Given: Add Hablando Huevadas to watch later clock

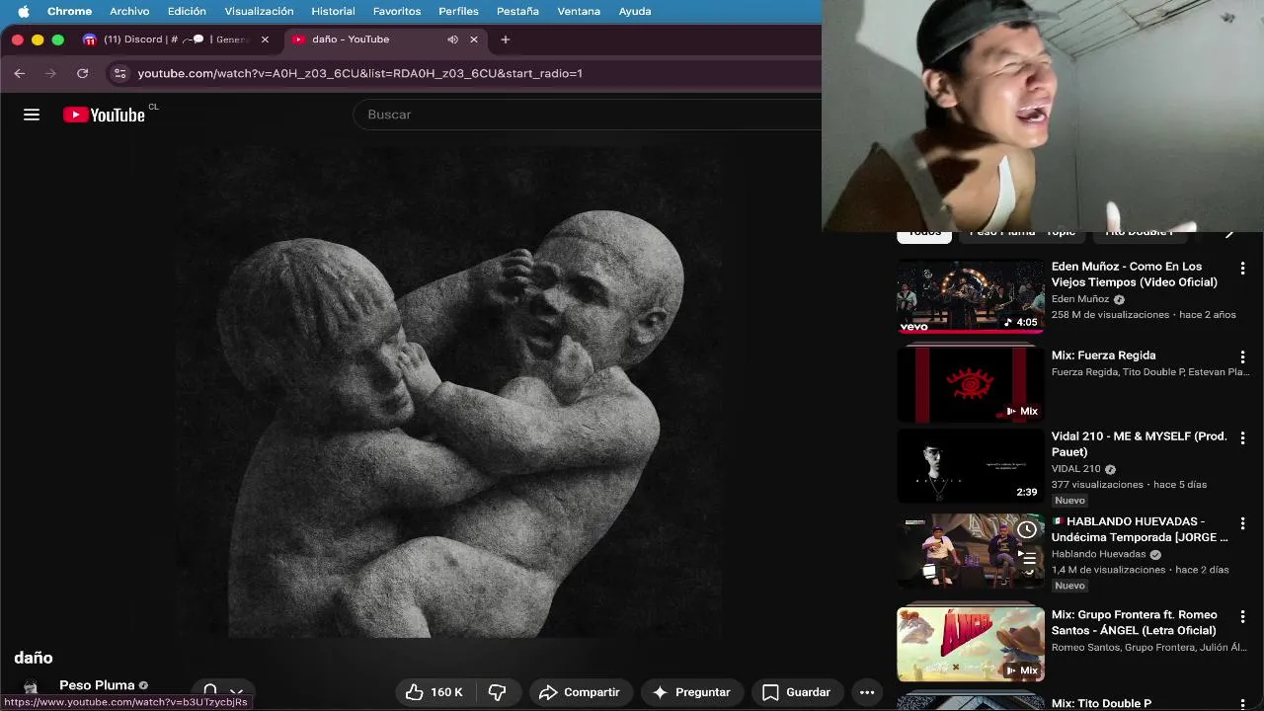Looking at the screenshot, I should [1027, 530].
